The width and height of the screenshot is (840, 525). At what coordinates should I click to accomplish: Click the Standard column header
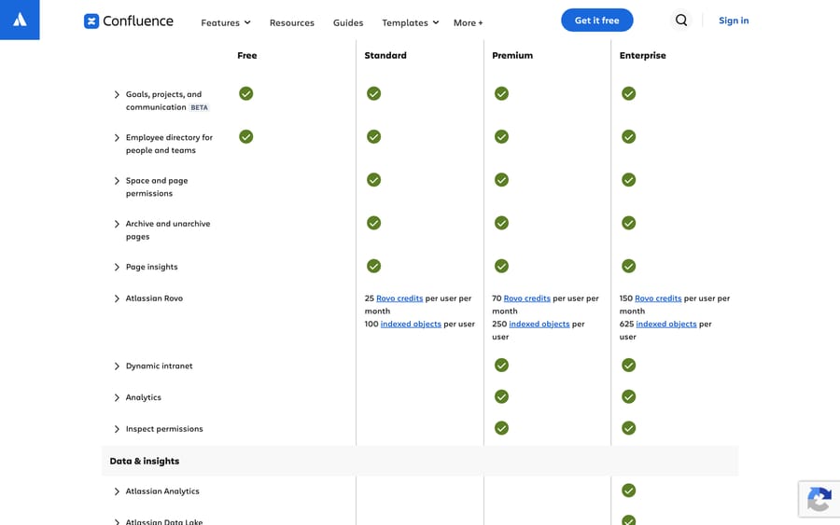[x=385, y=55]
